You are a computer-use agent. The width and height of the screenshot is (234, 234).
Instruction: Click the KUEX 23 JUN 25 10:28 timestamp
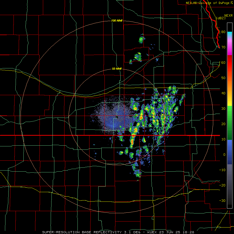click(x=171, y=232)
